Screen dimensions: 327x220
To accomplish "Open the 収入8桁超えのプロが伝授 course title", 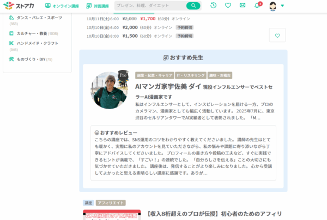I will click(214, 214).
